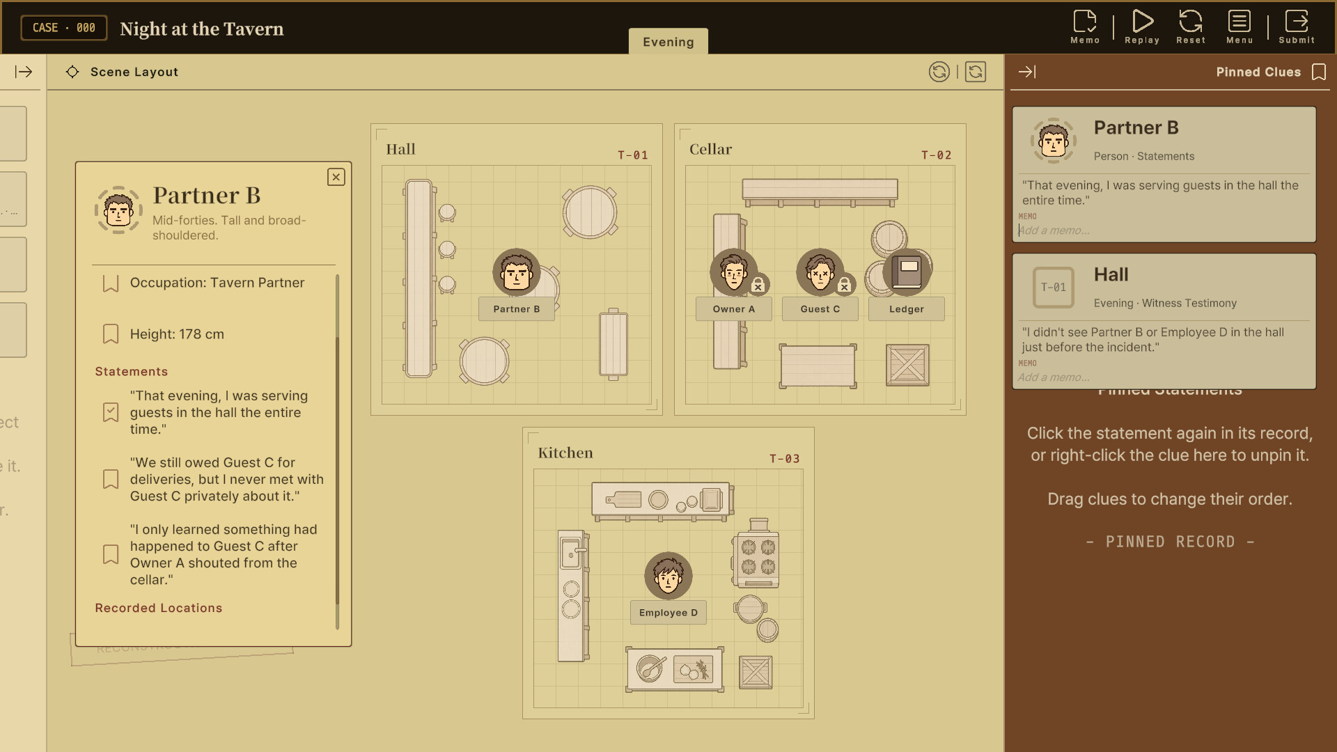1337x752 pixels.
Task: Open the Hall T-01 pinned clue card
Action: pyautogui.click(x=1164, y=321)
